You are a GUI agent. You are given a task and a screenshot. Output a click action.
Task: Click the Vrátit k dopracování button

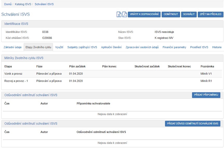[x=144, y=15]
